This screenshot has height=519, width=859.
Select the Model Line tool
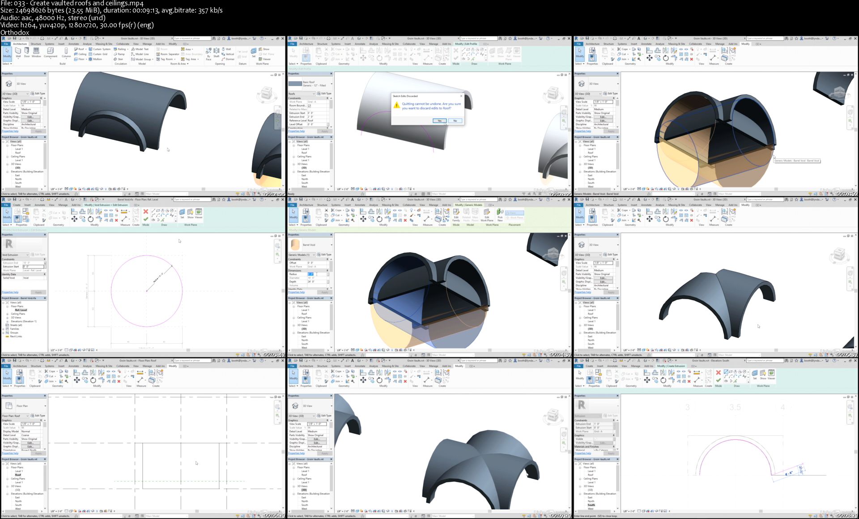(x=140, y=54)
